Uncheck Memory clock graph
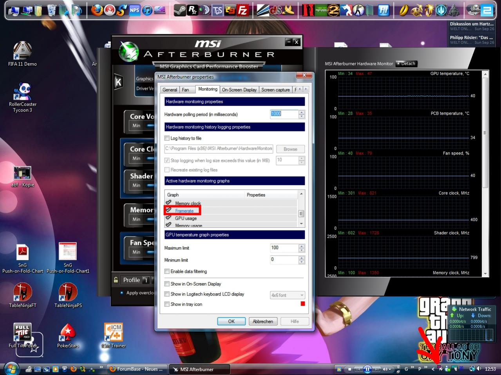501x375 pixels. point(168,203)
